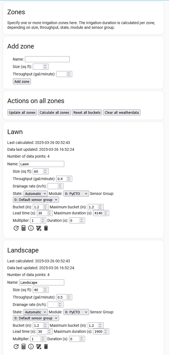This screenshot has width=169, height=355.
Task: Delete the Landscape zone with trash icon
Action: tap(46, 347)
